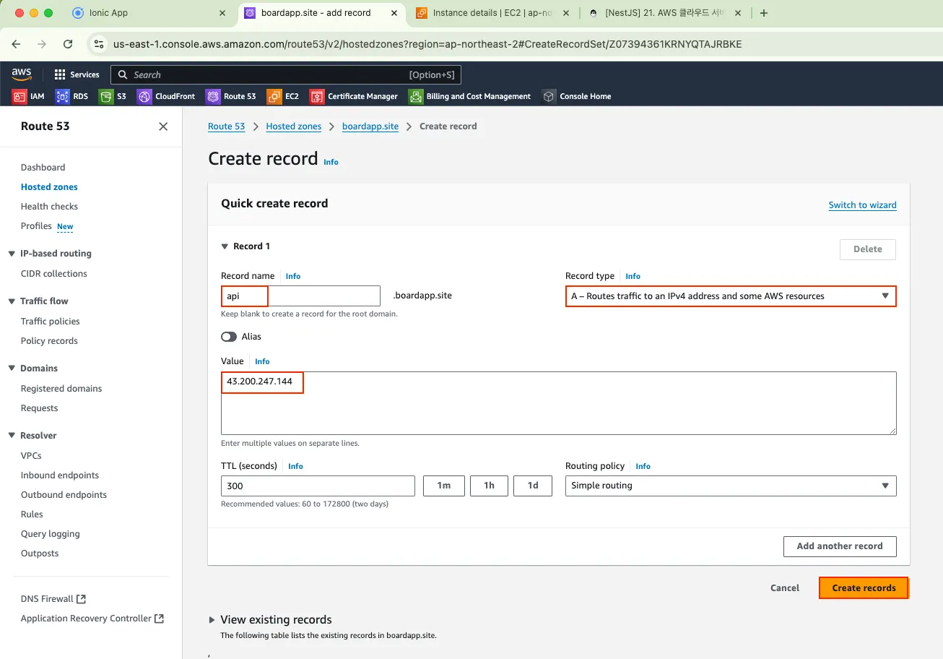Focus the TTL seconds input field
The width and height of the screenshot is (943, 659).
pos(318,486)
